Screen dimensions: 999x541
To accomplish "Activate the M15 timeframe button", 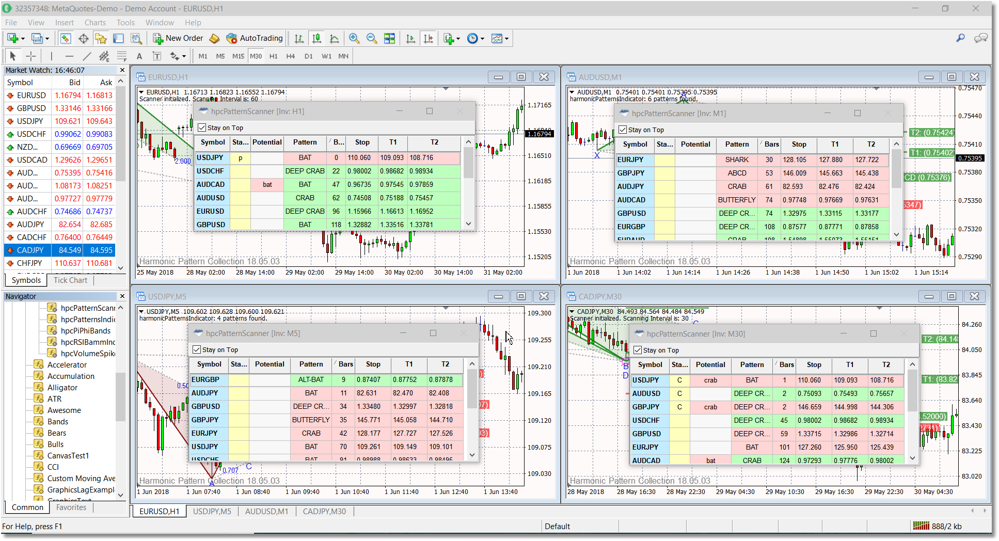I will (x=238, y=56).
